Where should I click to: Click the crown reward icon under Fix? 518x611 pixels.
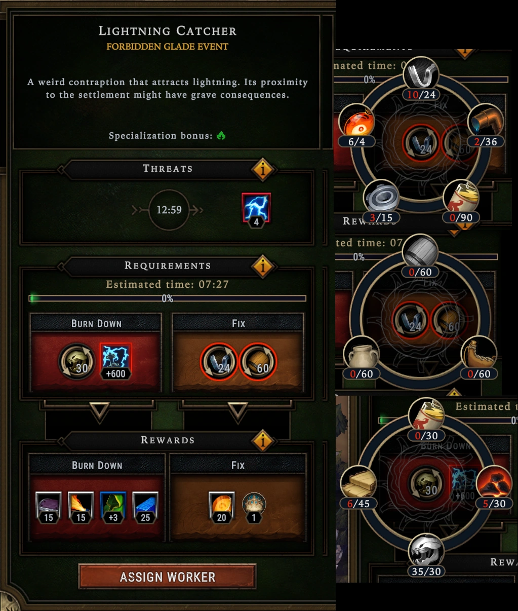(254, 507)
